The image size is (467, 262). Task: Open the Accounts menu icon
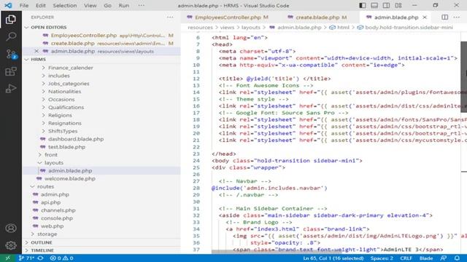click(x=11, y=228)
